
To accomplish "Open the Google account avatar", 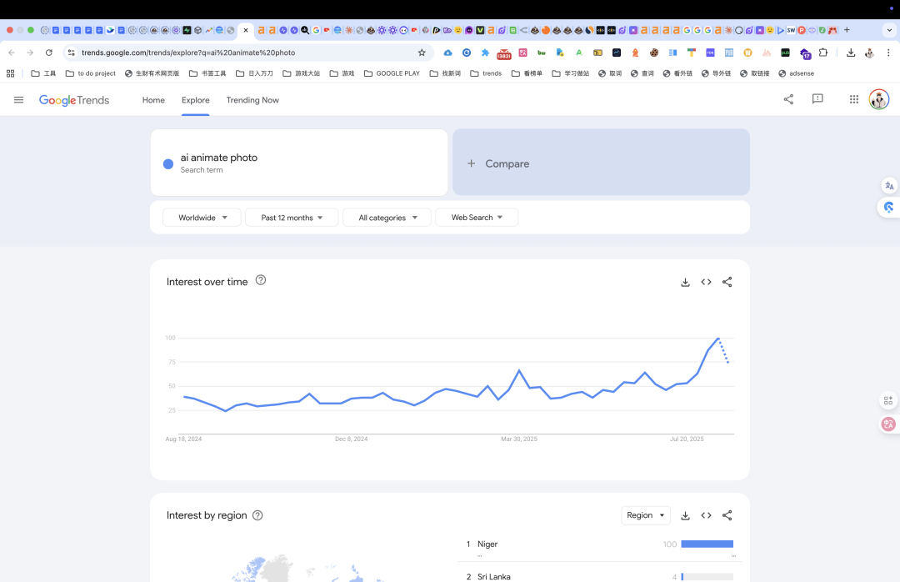I will (879, 99).
